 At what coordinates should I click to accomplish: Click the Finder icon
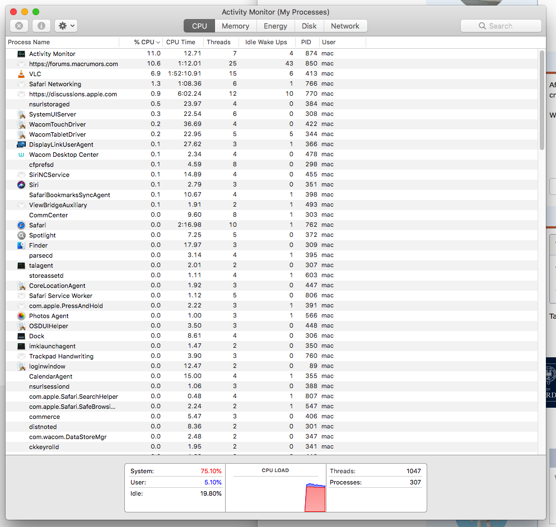[21, 245]
